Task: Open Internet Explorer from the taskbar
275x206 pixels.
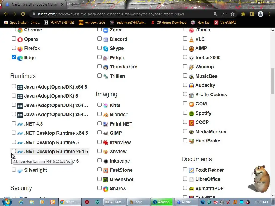Action: pyautogui.click(x=21, y=202)
